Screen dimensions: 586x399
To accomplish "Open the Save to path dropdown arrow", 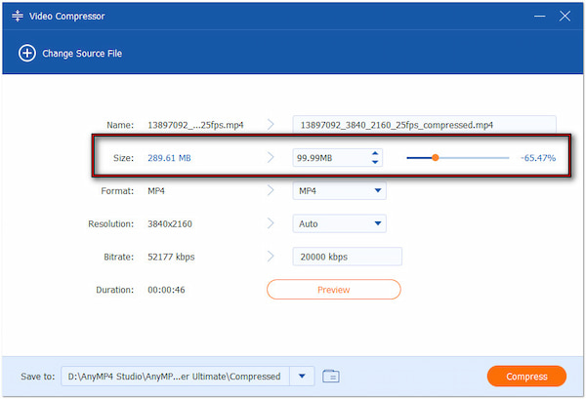I will (303, 376).
